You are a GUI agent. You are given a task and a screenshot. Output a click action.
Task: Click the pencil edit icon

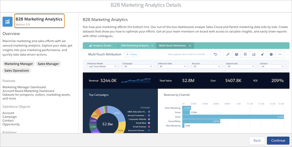(x=228, y=54)
